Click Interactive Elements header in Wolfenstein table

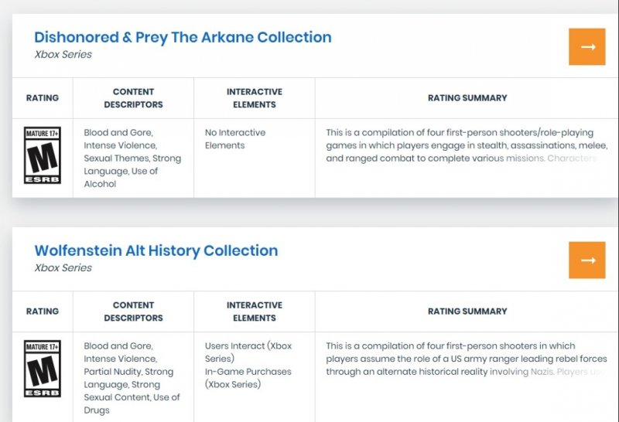(254, 311)
